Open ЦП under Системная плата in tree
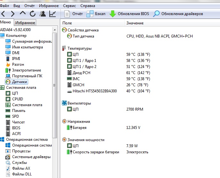This screenshot has height=178, width=220. [x=12, y=93]
